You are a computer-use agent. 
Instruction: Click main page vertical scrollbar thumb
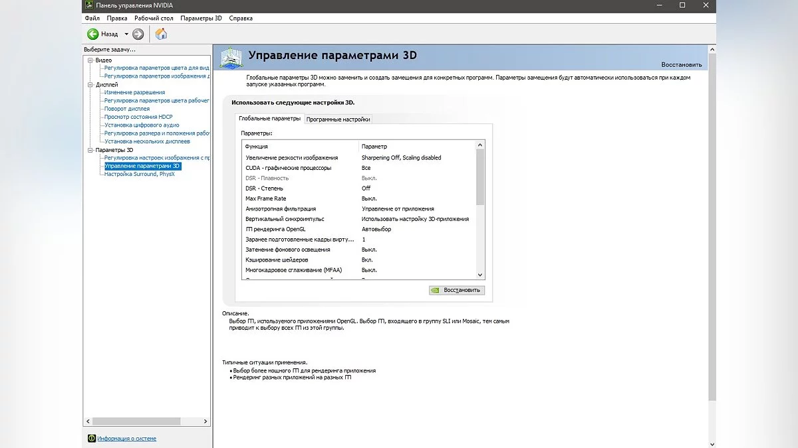pos(713,228)
